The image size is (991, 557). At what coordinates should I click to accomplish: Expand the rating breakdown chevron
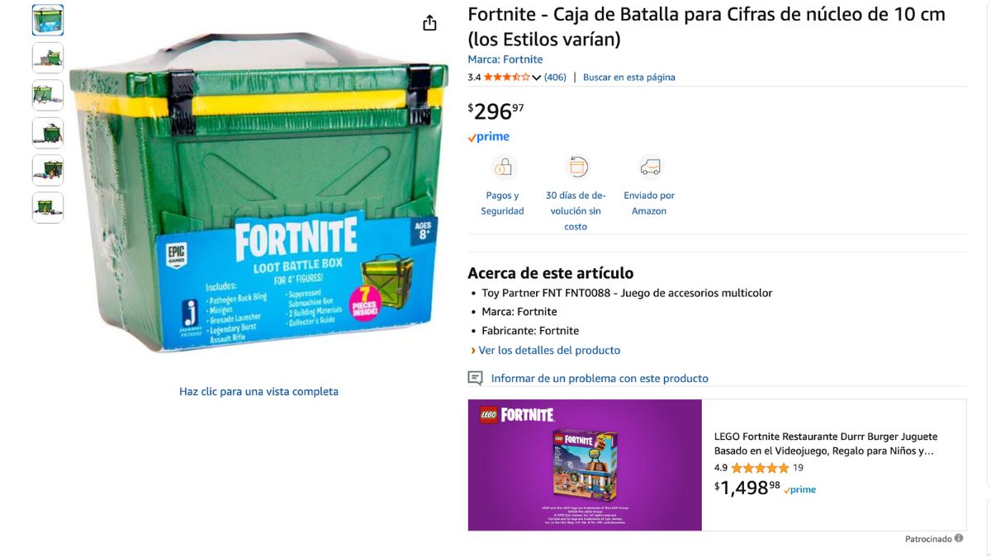point(537,78)
